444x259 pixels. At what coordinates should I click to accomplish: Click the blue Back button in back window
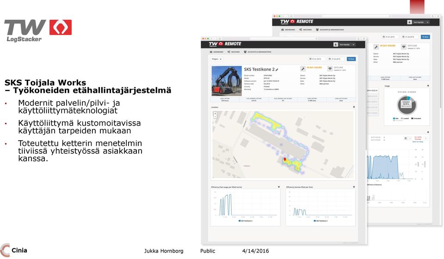point(425,37)
